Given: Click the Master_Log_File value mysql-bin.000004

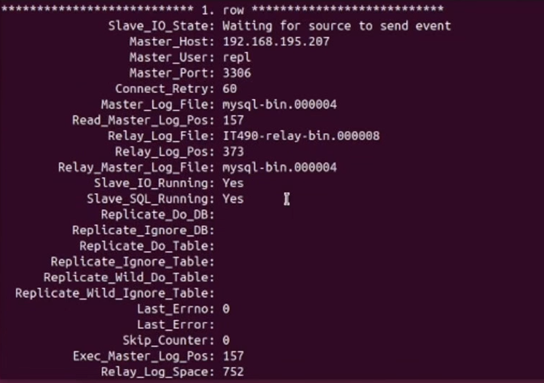Looking at the screenshot, I should click(280, 104).
